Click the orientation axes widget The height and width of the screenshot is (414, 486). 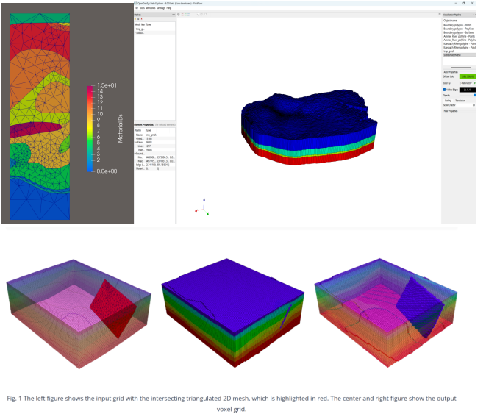pos(202,207)
